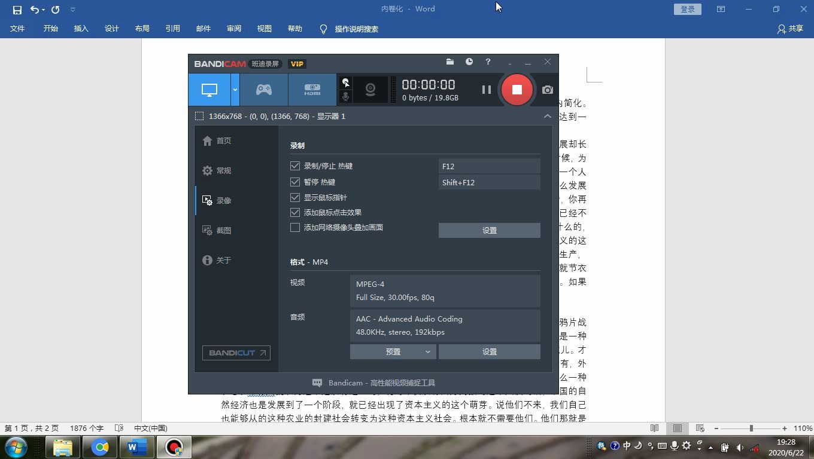The height and width of the screenshot is (459, 814).
Task: Toggle mouse cursor effect icon in Bandicam
Action: (345, 82)
